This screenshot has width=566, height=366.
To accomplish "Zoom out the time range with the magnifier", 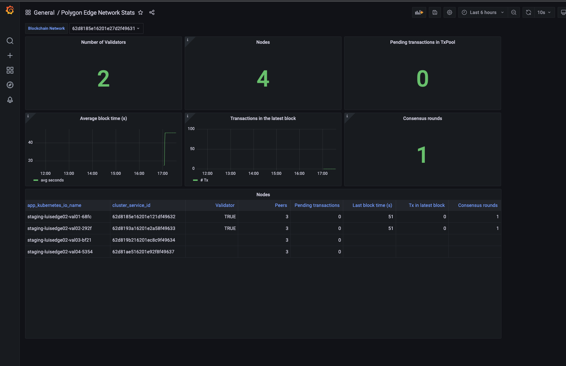I will point(513,12).
